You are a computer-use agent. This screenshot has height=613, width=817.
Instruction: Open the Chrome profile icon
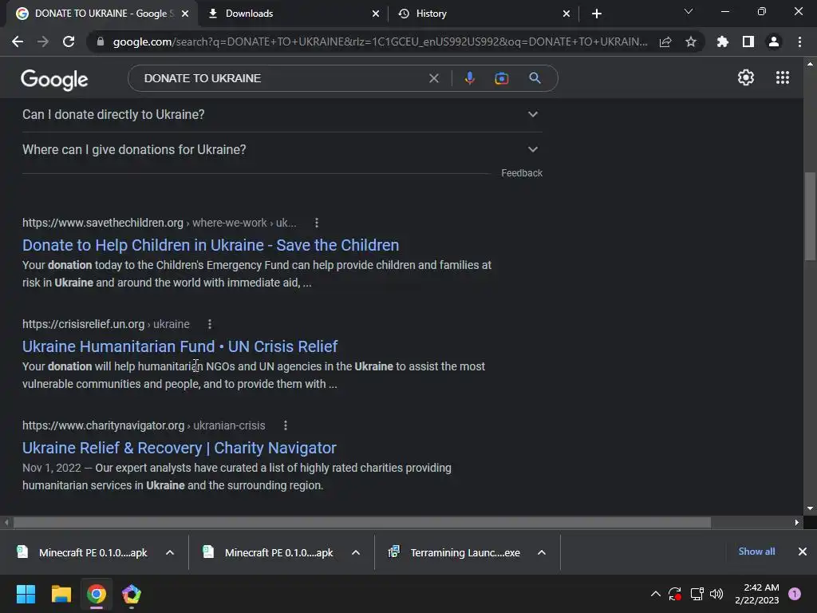pos(774,42)
